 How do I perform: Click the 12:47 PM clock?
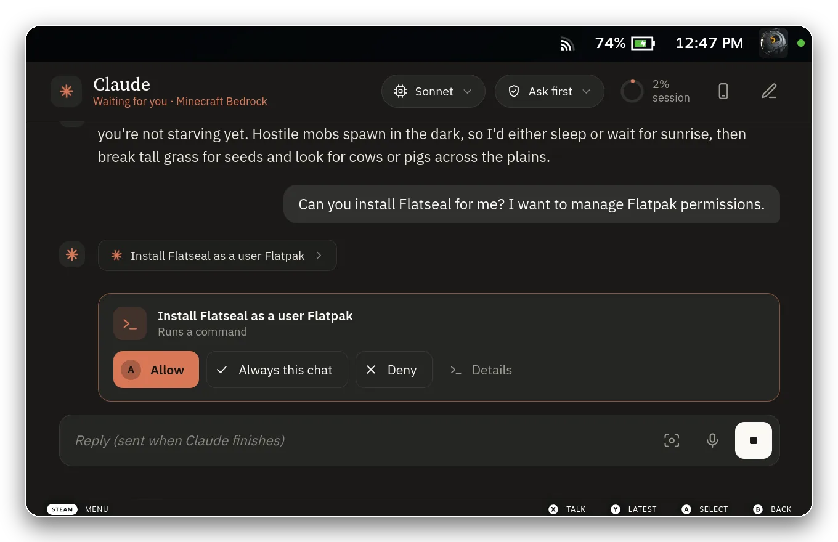pyautogui.click(x=709, y=43)
